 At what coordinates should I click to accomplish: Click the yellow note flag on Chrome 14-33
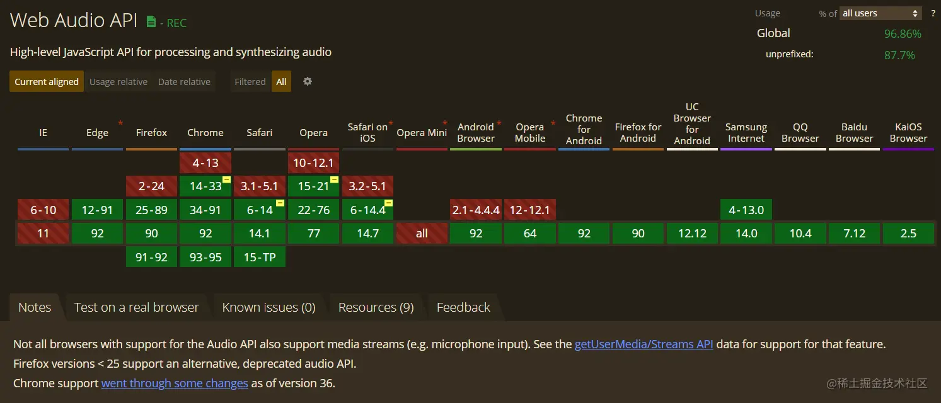tap(226, 180)
